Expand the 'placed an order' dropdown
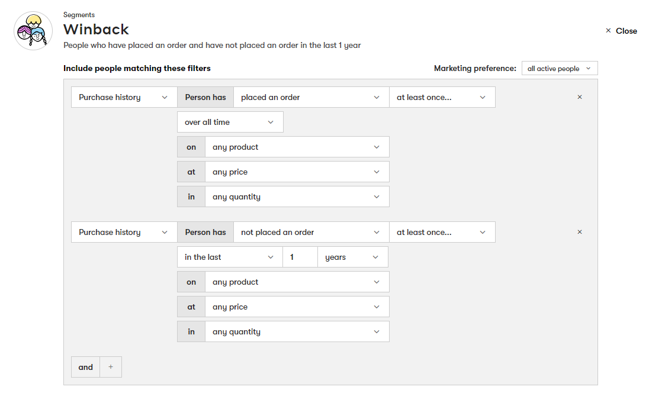 coord(310,97)
